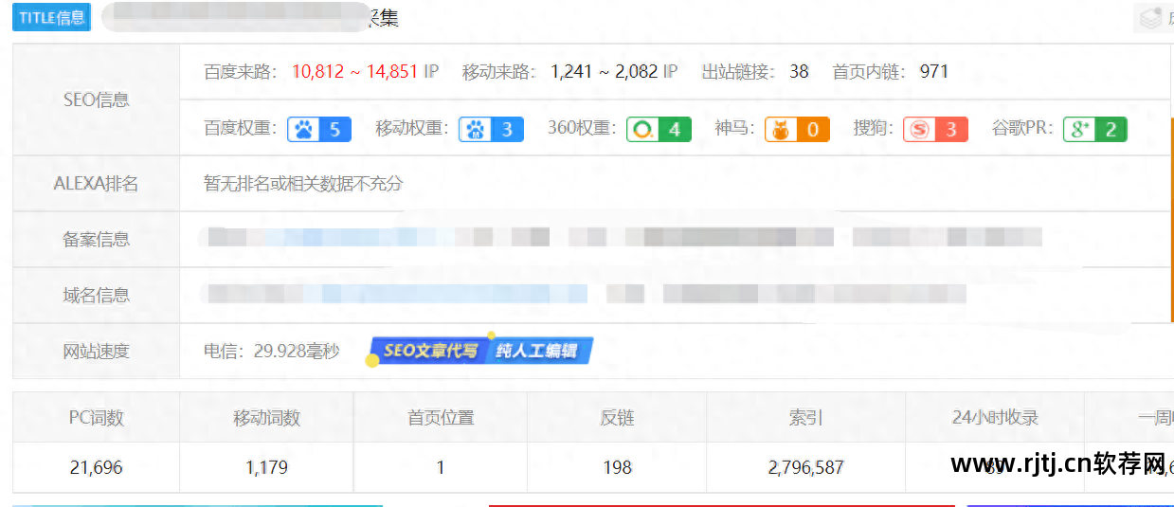Click the Baidu traffic range 10,812 ~ 14,851

tap(354, 72)
